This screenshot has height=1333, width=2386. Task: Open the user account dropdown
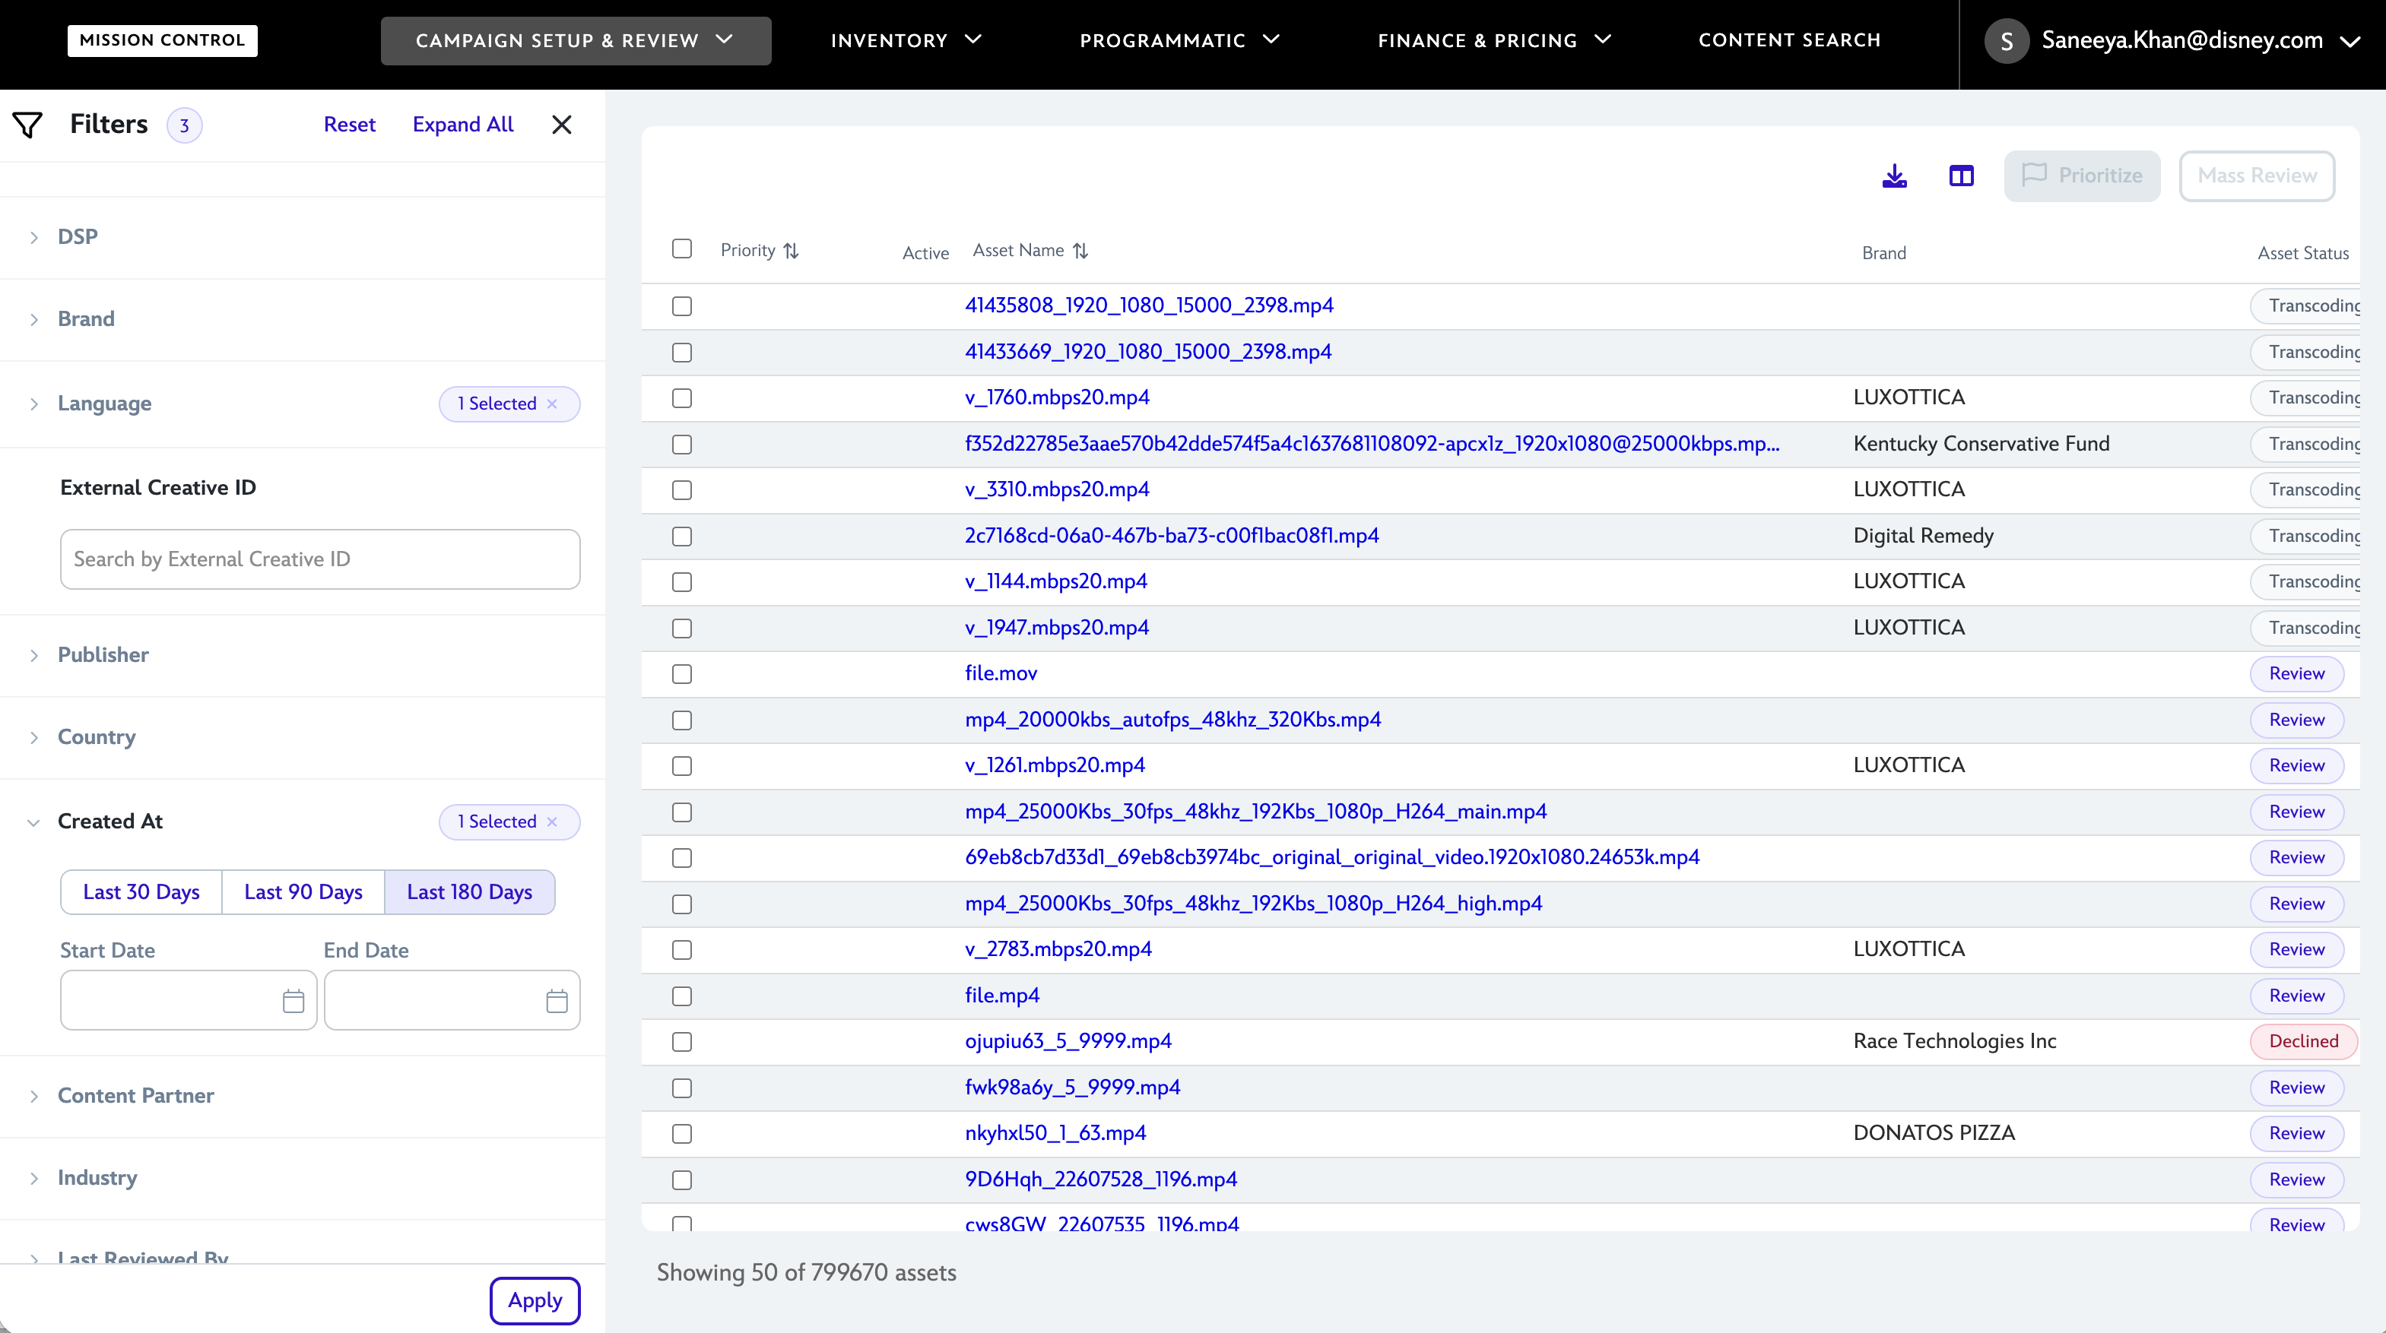pyautogui.click(x=2350, y=41)
